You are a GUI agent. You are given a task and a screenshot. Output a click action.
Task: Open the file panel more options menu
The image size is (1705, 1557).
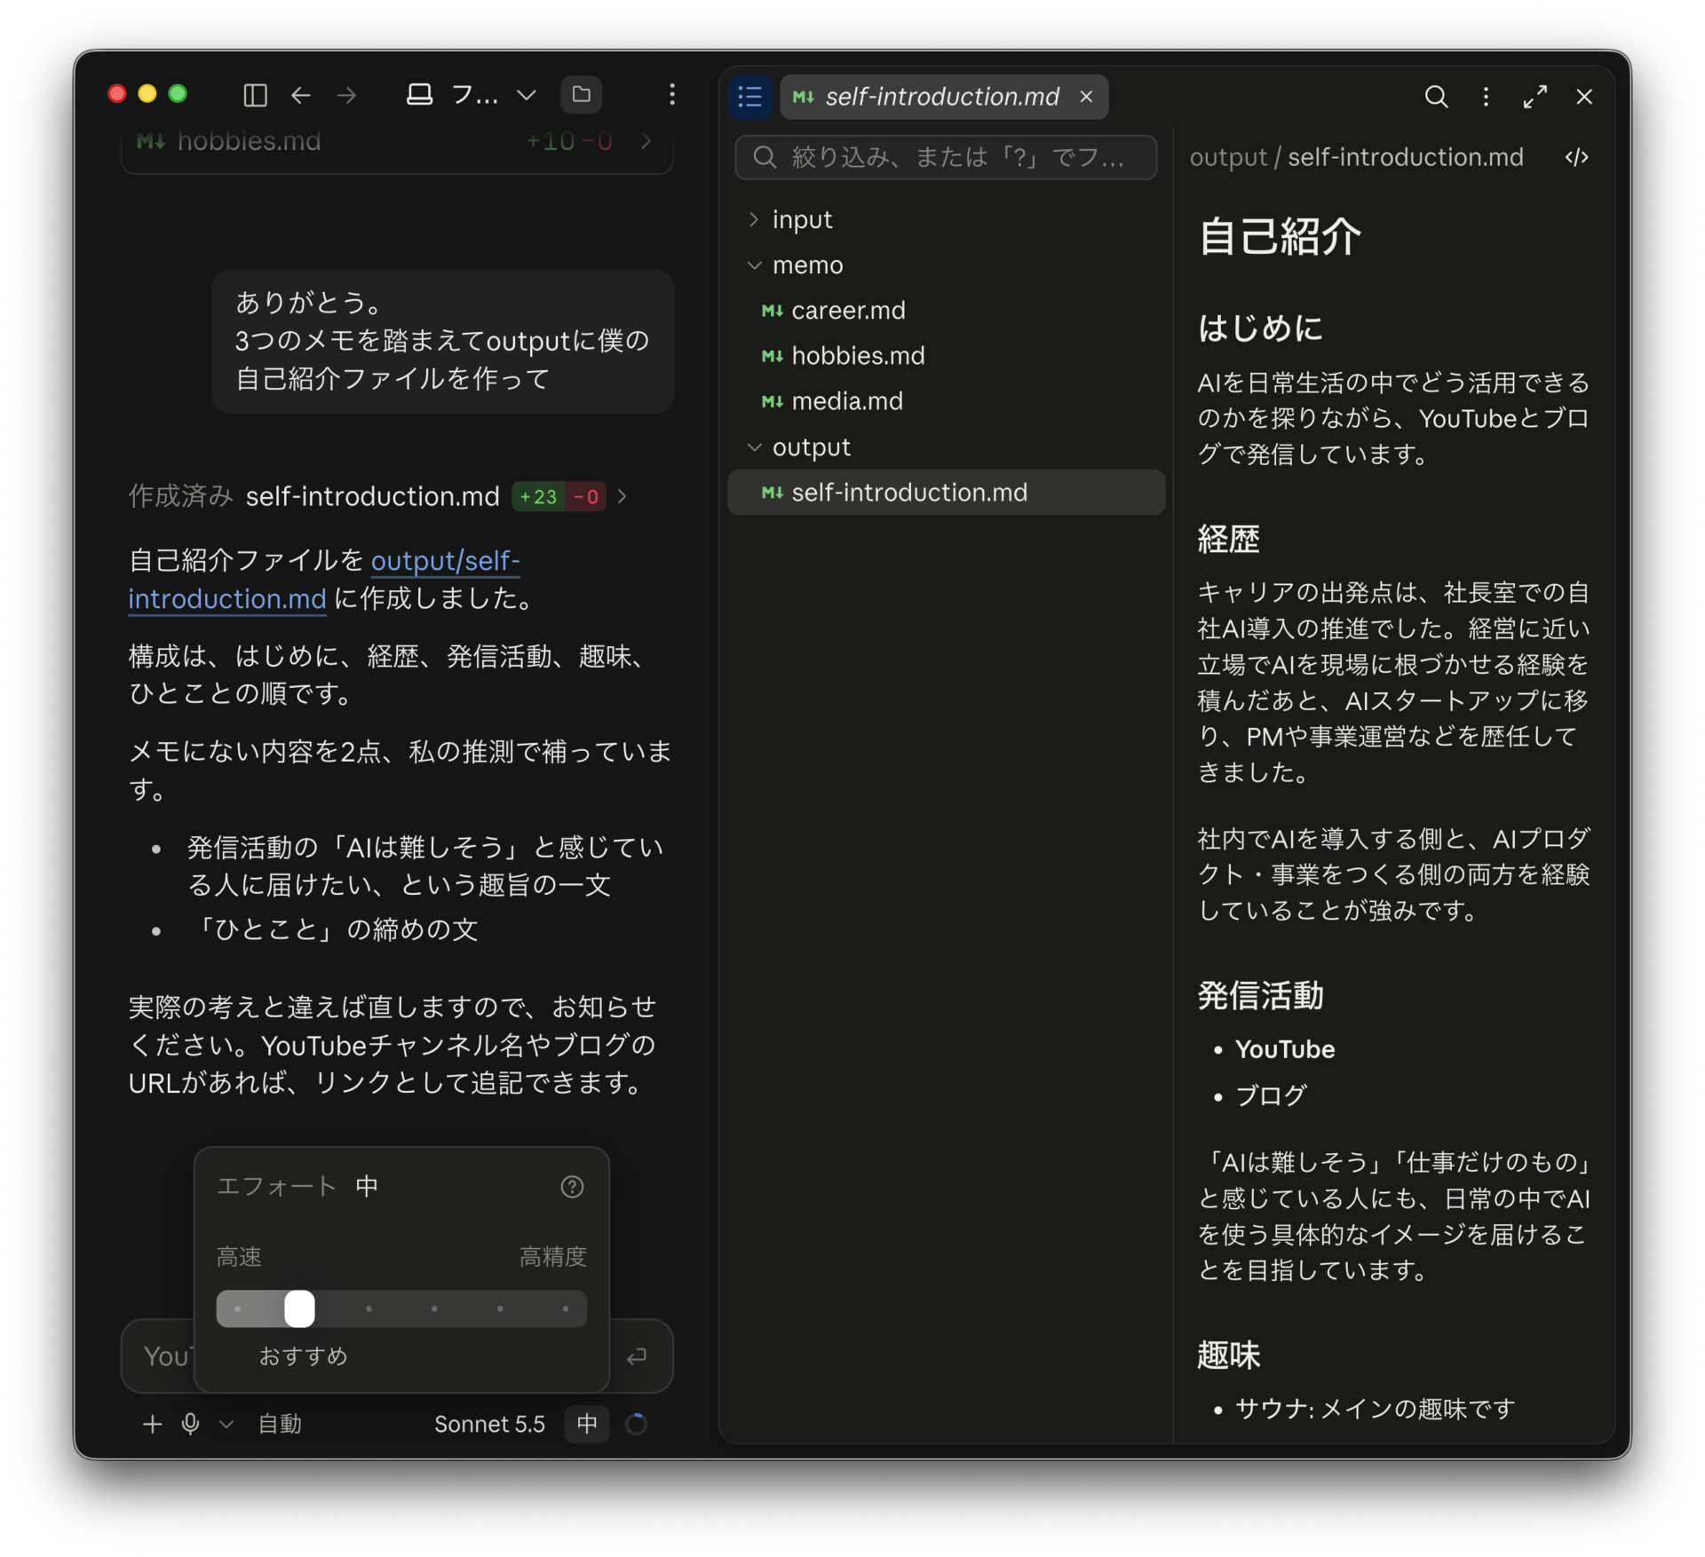click(1486, 97)
